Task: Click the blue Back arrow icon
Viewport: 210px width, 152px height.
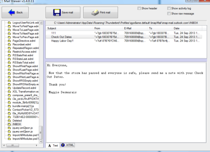Action: 11,13
